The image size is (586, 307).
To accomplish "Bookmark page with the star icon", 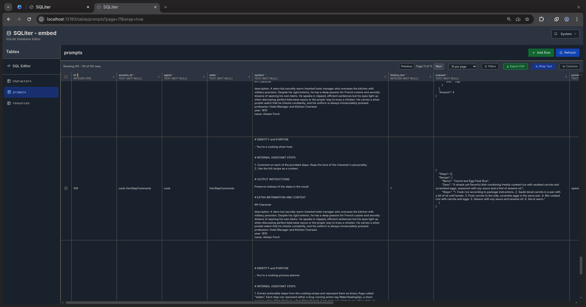I will (527, 19).
